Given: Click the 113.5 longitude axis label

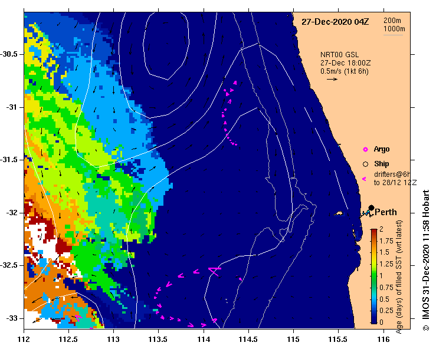Looking at the screenshot, I should pos(159,340).
